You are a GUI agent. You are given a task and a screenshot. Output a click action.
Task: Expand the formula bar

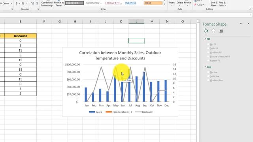tap(250, 15)
